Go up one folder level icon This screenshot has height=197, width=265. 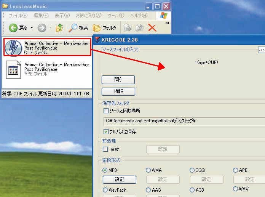click(59, 28)
